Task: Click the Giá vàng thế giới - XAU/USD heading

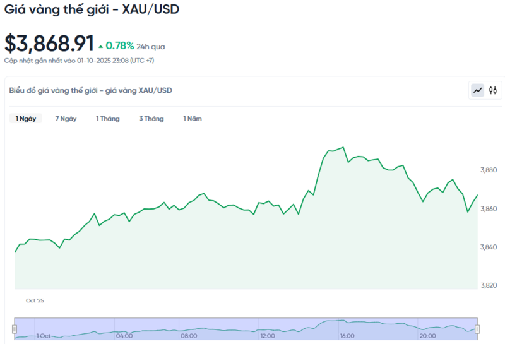Action: point(92,11)
